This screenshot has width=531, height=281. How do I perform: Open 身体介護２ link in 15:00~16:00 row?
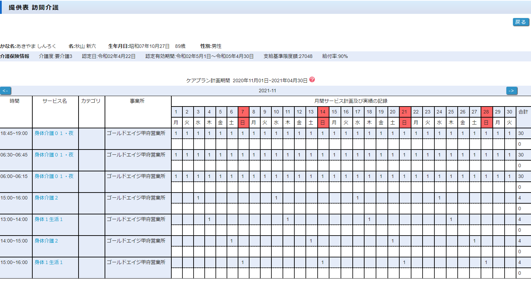46,198
